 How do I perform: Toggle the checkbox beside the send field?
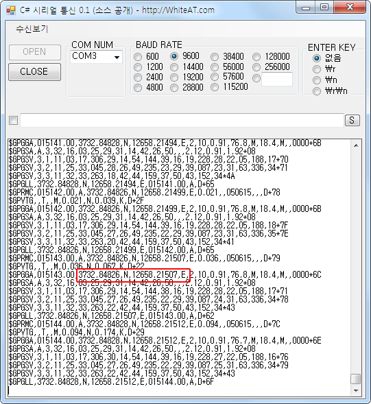(x=14, y=120)
